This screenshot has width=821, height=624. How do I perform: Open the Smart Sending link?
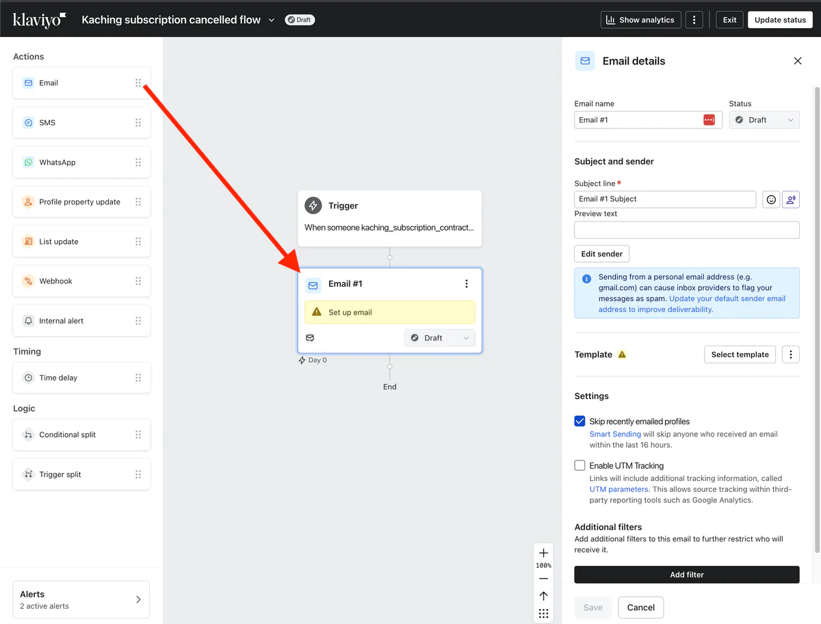pyautogui.click(x=615, y=434)
